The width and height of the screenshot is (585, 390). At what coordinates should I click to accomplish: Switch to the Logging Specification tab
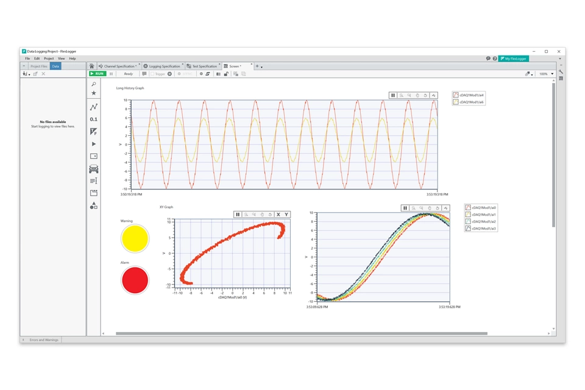[163, 66]
